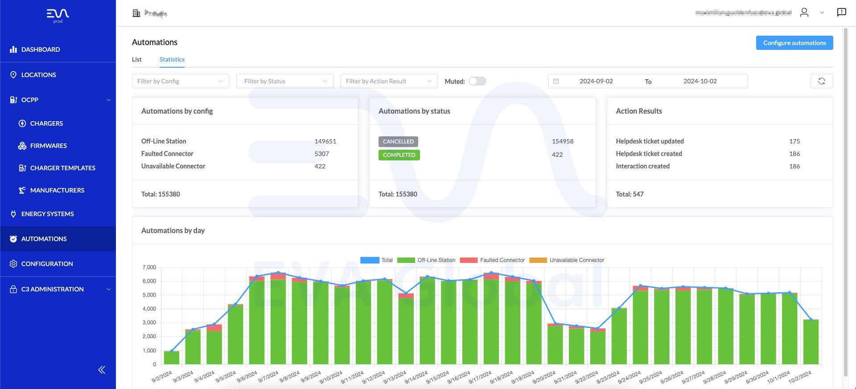Expand the Filter by Action Result dropdown
The image size is (856, 389).
(389, 81)
